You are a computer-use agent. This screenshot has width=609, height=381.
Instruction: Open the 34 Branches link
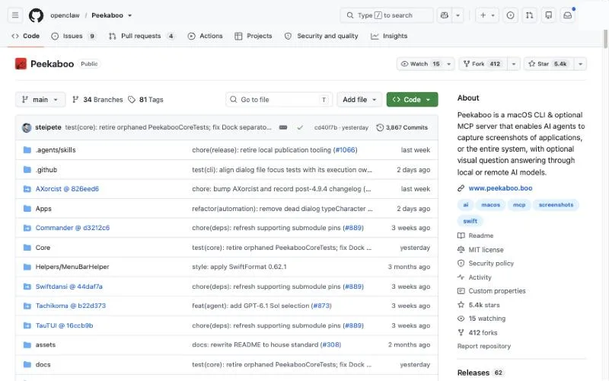97,100
